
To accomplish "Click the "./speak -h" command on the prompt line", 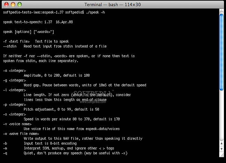I will click(95, 12).
